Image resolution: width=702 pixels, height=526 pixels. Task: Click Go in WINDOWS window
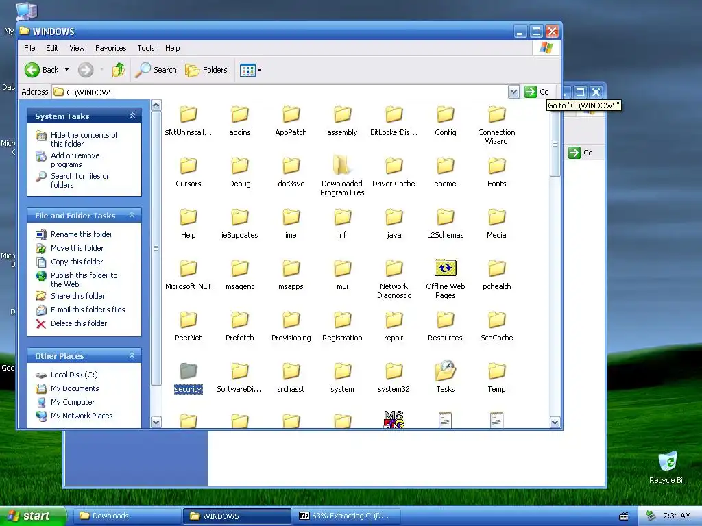pos(537,92)
